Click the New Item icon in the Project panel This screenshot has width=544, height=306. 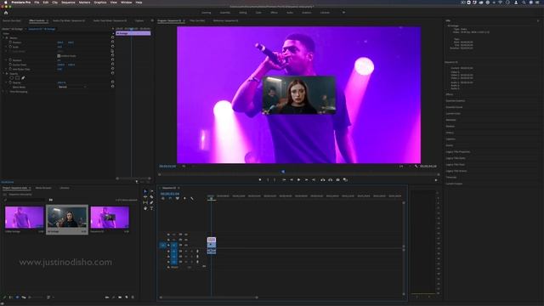127,297
